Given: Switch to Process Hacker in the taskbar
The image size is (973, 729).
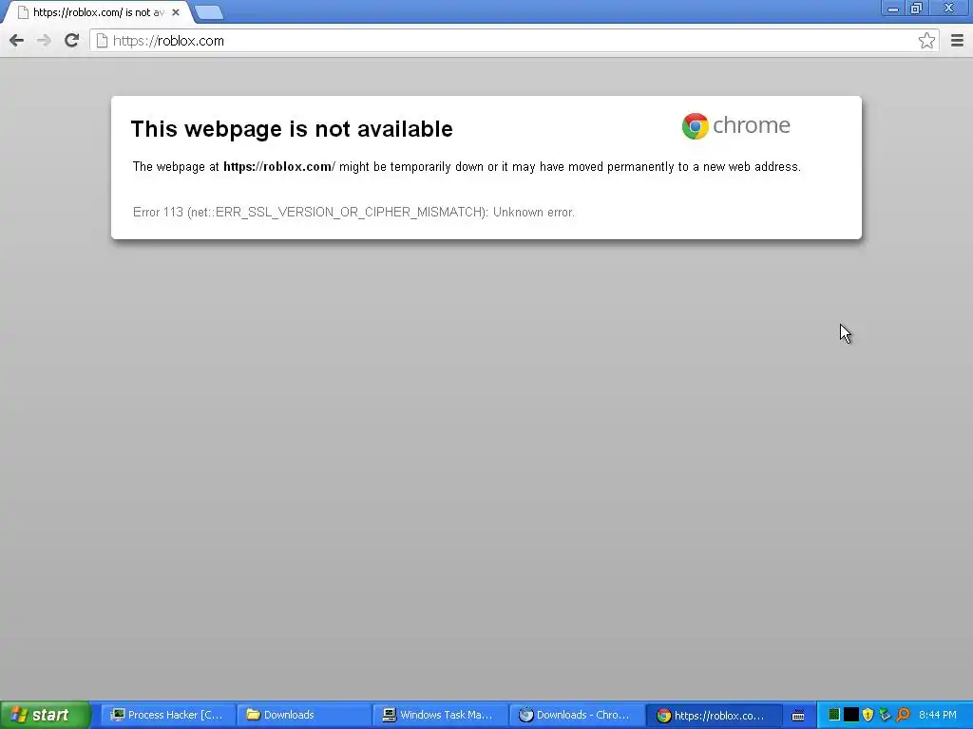Looking at the screenshot, I should [x=168, y=715].
